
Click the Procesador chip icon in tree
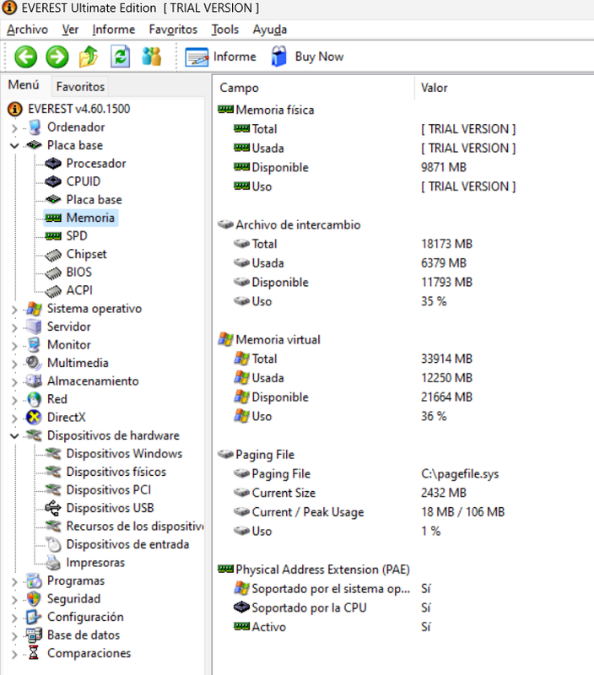(53, 164)
